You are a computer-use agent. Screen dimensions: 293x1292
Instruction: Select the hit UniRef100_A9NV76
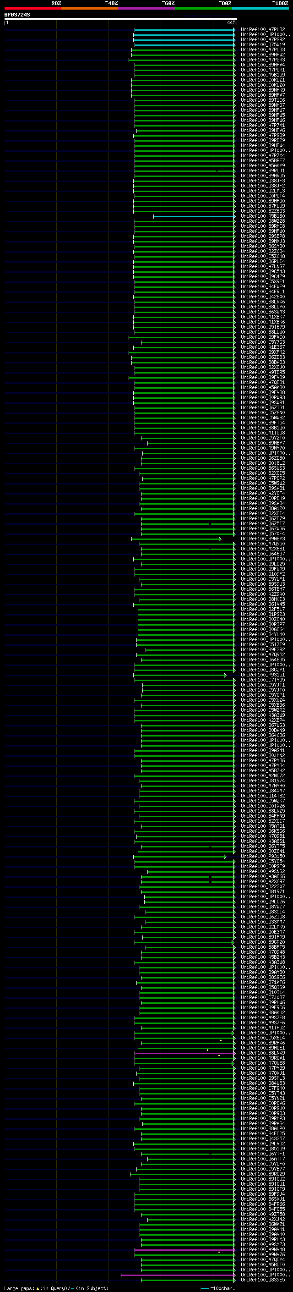pyautogui.click(x=262, y=1254)
